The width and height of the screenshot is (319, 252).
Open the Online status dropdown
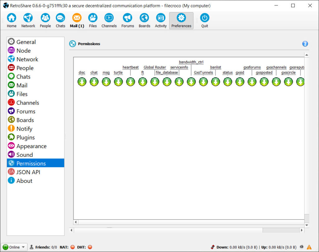coord(14,247)
